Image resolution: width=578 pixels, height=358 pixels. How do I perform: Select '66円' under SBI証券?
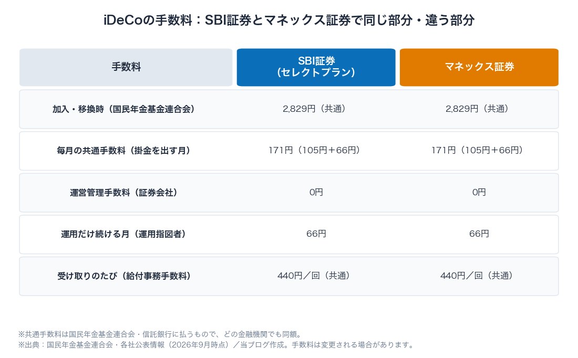[316, 234]
